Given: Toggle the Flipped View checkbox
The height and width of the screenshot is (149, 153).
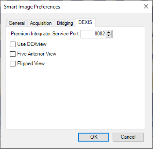Looking at the screenshot, I should coord(13,64).
